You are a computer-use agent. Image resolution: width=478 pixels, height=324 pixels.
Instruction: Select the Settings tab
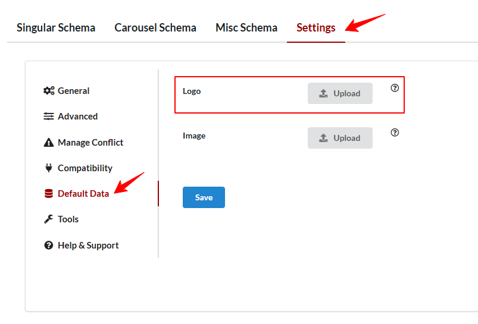(x=316, y=28)
